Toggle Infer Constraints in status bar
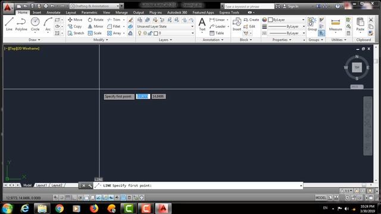The height and width of the screenshot is (214, 381). click(55, 198)
